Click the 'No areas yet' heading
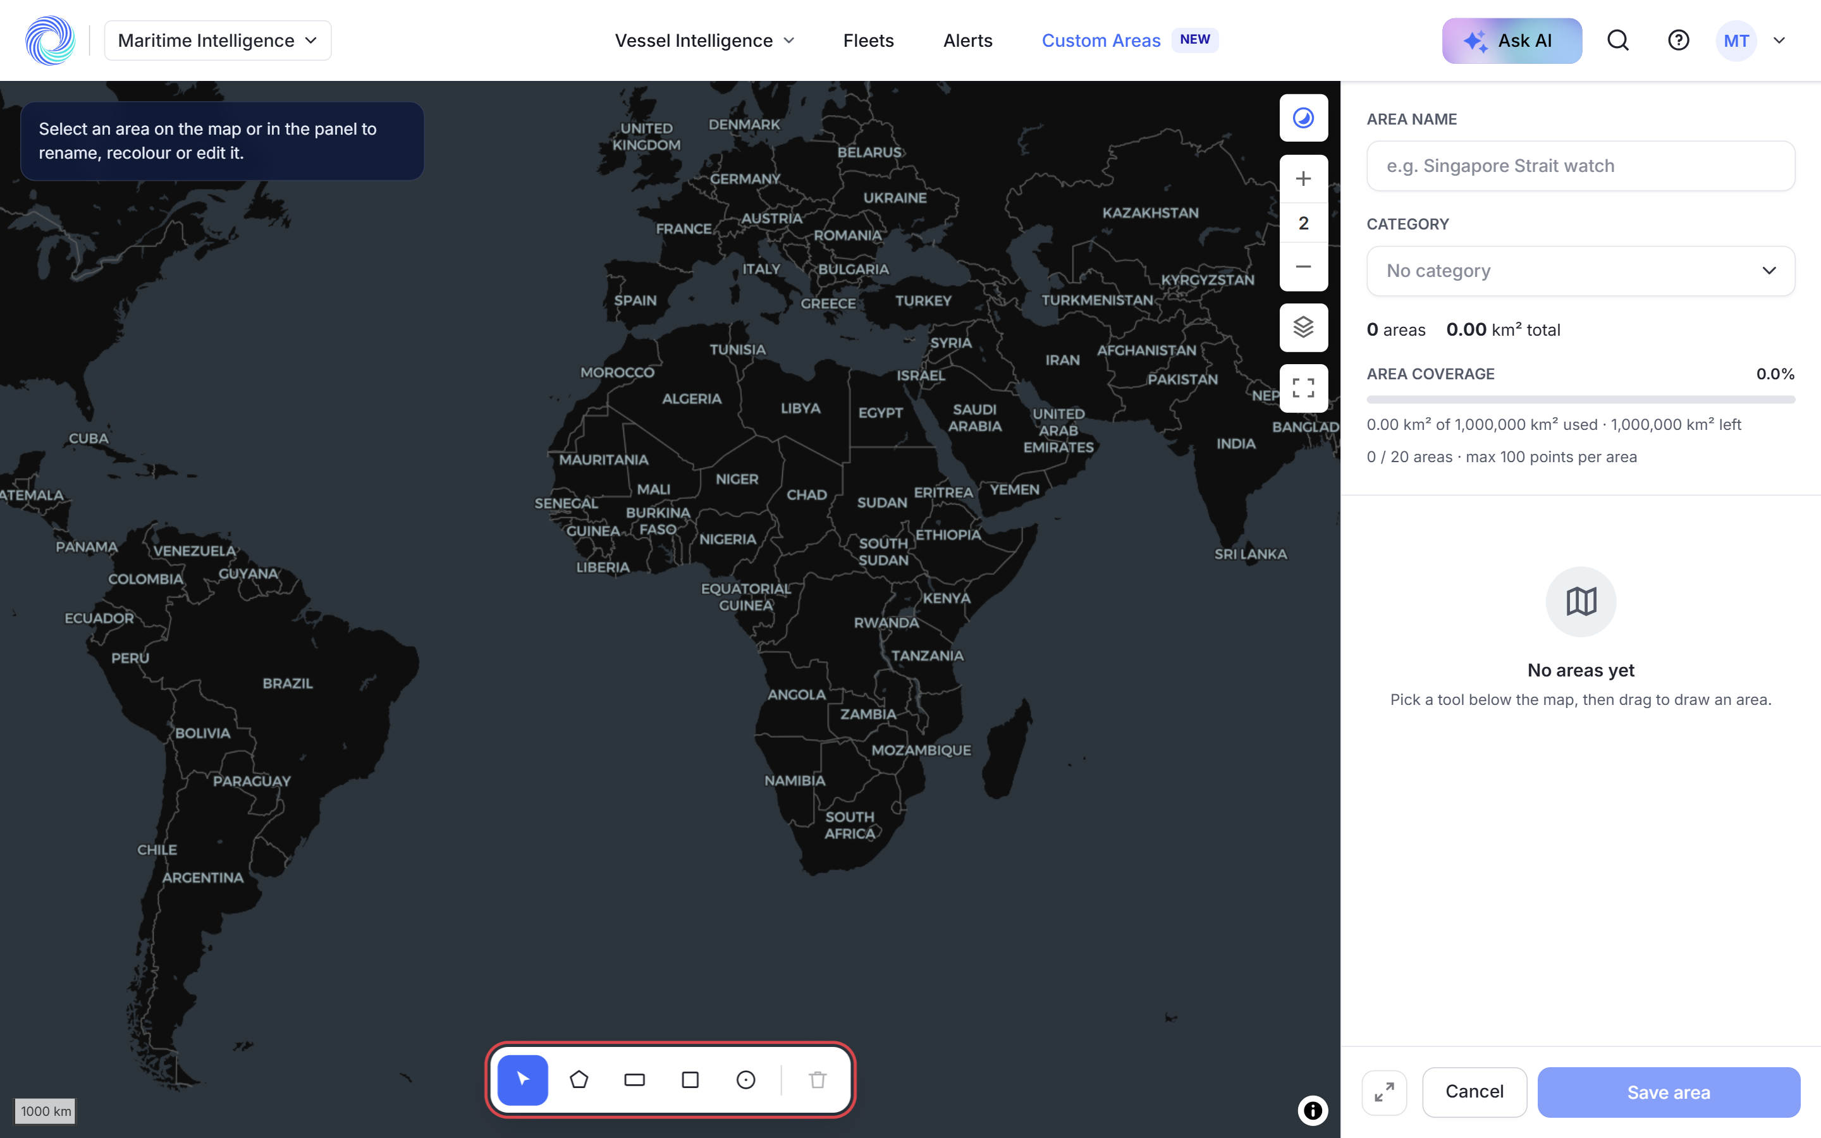 [x=1580, y=670]
